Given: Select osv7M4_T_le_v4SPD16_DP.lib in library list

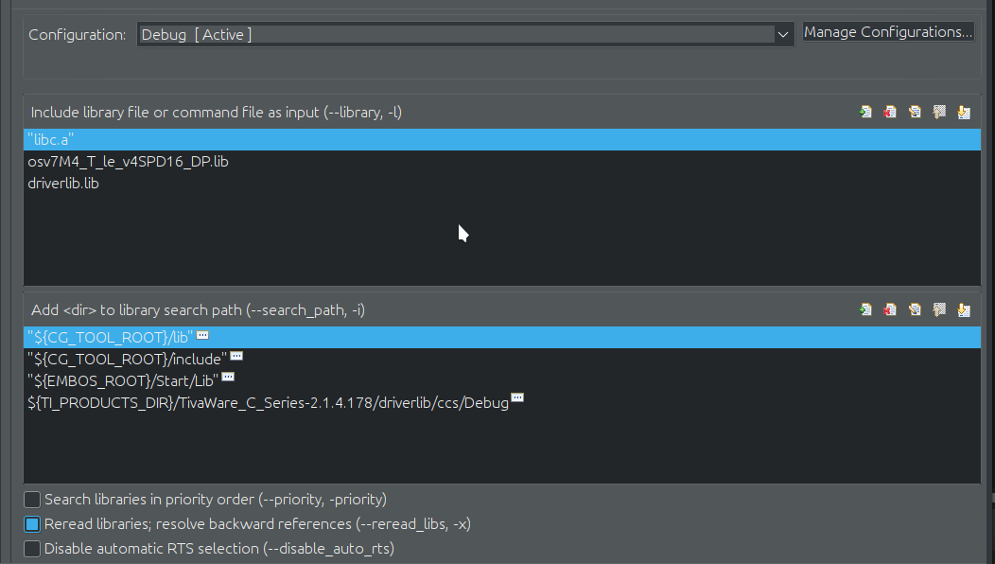Looking at the screenshot, I should tap(502, 161).
